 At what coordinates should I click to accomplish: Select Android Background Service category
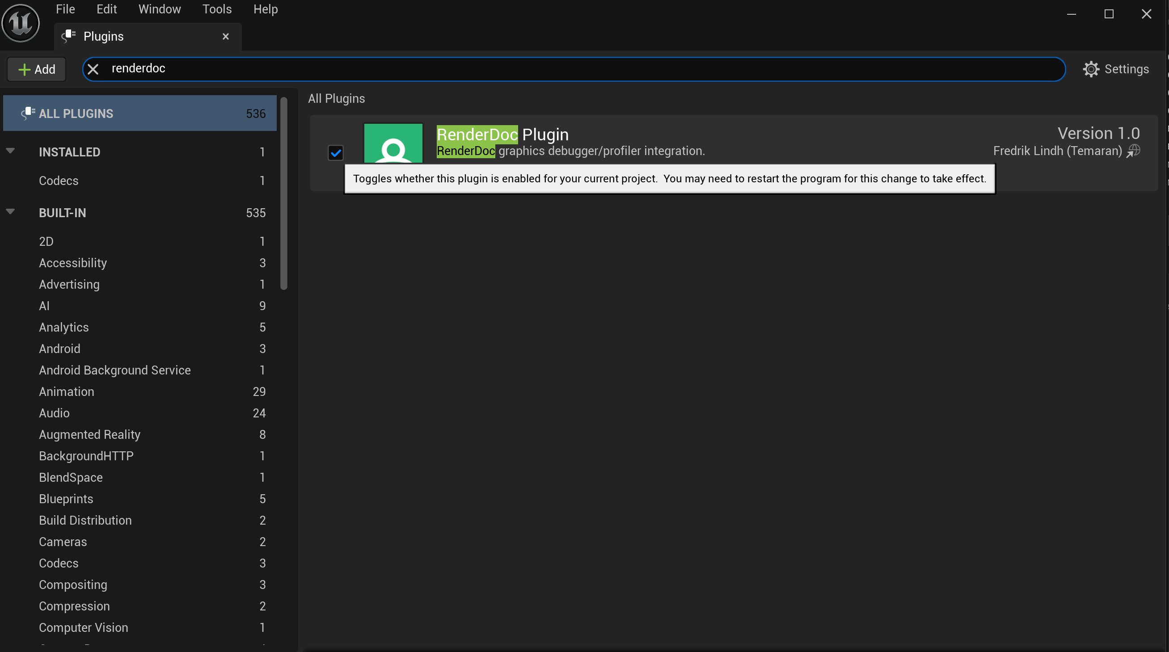tap(140, 370)
